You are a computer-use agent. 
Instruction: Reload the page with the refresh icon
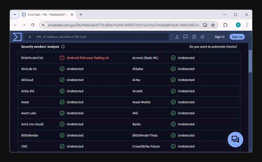point(33,25)
